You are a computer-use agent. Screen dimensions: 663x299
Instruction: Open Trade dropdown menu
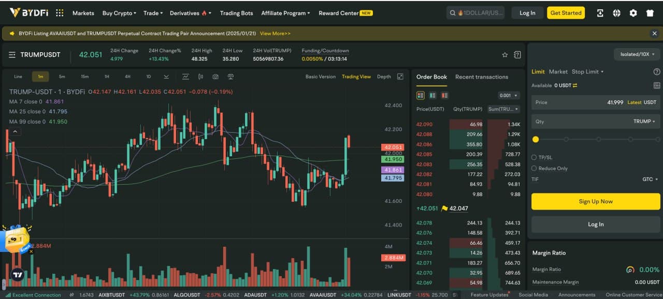click(153, 13)
